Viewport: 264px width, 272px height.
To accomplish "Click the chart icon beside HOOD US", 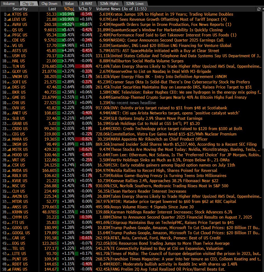I will point(9,155).
